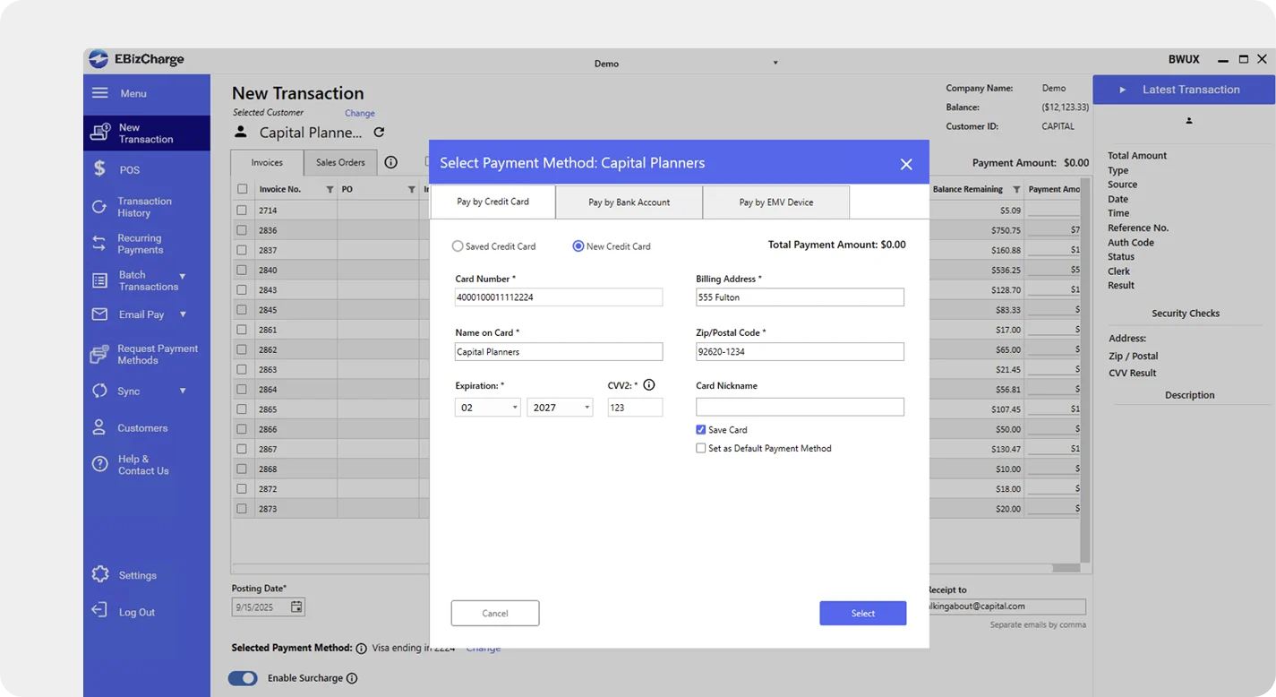This screenshot has width=1276, height=697.
Task: Click the Billing Address field
Action: click(800, 297)
